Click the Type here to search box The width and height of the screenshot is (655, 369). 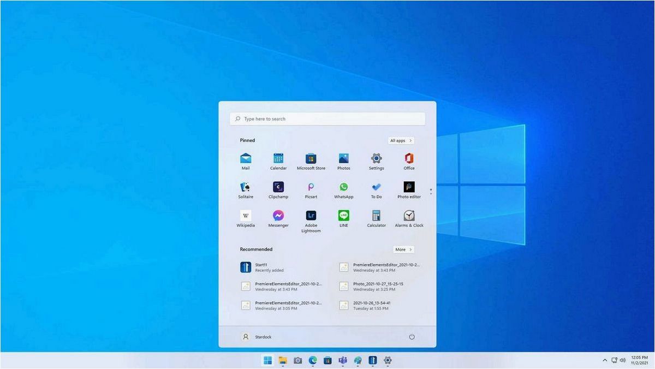point(327,118)
